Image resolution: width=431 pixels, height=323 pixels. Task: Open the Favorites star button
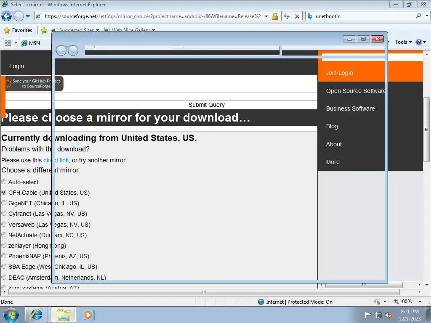pyautogui.click(x=18, y=30)
